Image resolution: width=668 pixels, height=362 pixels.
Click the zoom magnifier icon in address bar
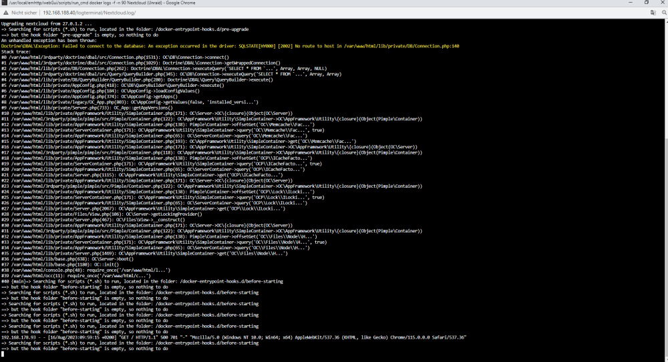[x=664, y=13]
